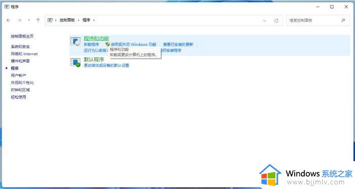Go back using the back arrow
This screenshot has height=189, width=355.
point(9,20)
